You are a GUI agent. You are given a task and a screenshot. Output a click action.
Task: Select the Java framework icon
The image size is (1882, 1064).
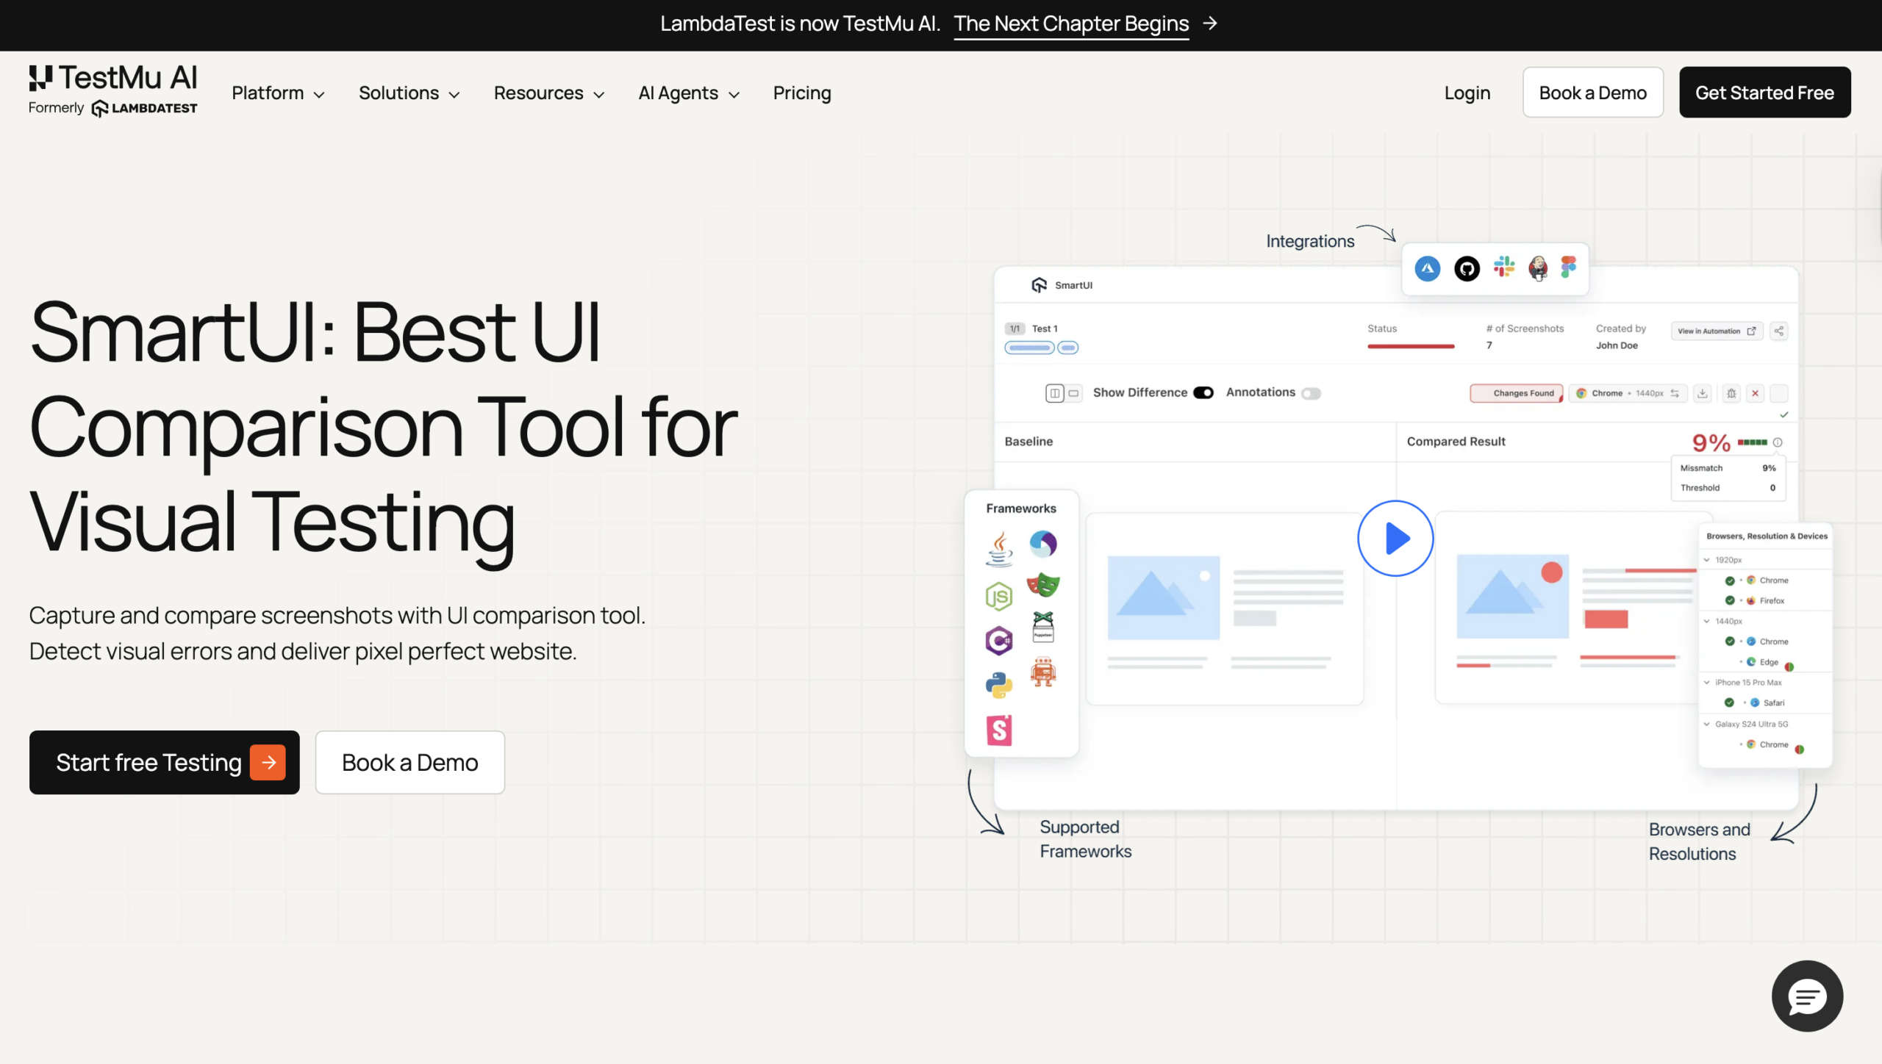(x=999, y=547)
